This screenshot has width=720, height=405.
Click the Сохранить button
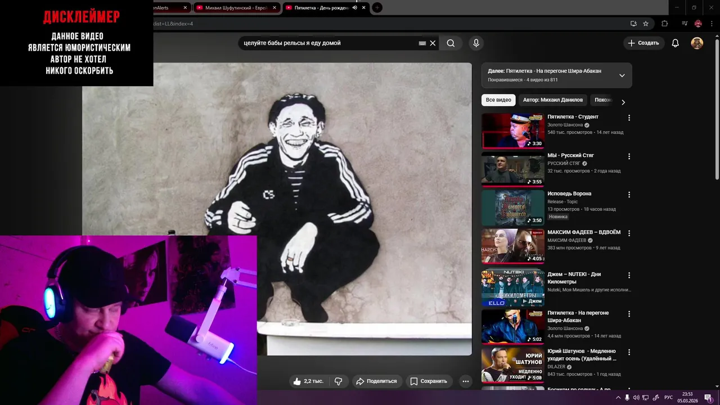tap(429, 381)
